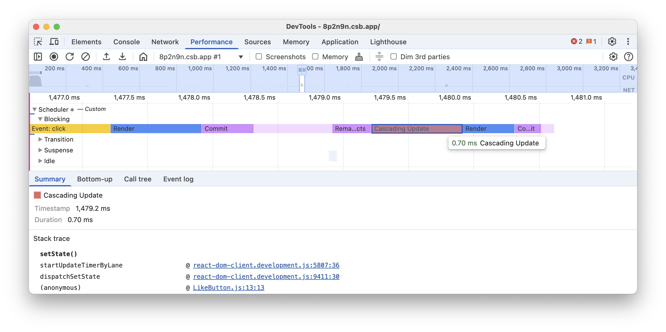Check the Dim 3rd parties option
This screenshot has height=332, width=666.
point(394,56)
